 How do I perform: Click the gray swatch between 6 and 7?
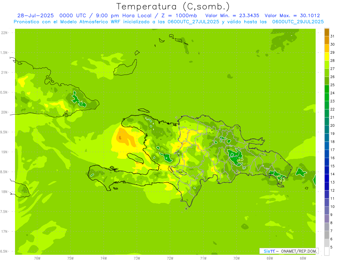[327, 235]
